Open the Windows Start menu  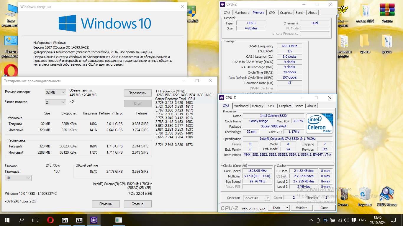pyautogui.click(x=7, y=220)
